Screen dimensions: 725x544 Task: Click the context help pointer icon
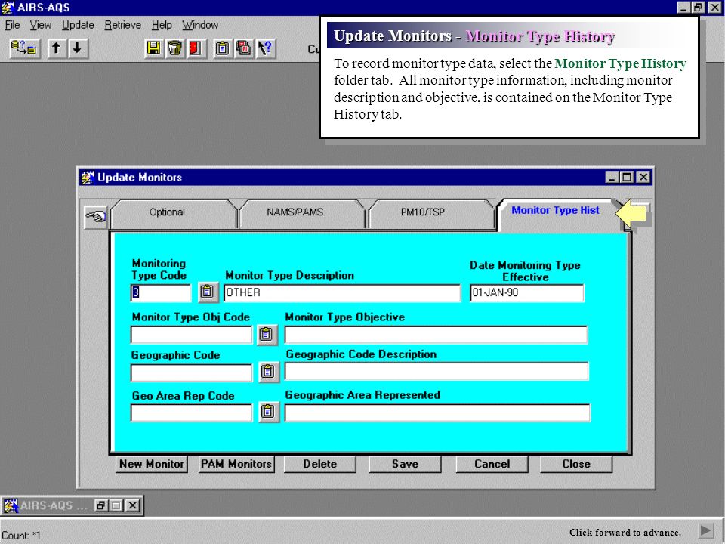coord(265,48)
